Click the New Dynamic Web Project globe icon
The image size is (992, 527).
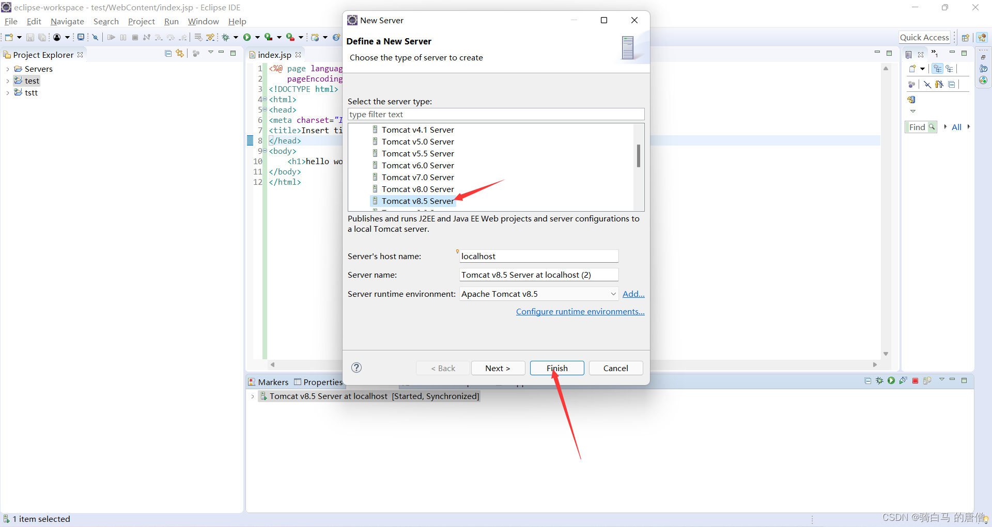(315, 37)
